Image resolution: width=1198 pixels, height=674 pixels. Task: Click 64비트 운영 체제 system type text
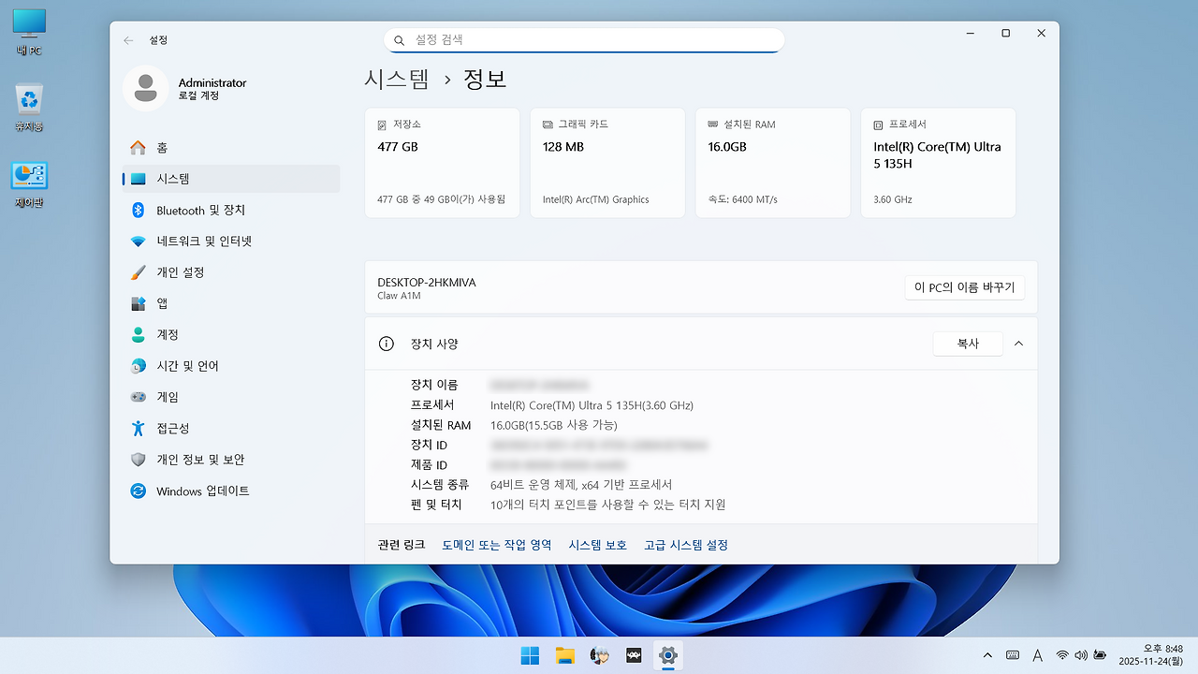tap(581, 485)
